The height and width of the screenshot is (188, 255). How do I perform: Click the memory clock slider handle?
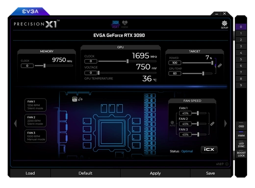coord(44,66)
